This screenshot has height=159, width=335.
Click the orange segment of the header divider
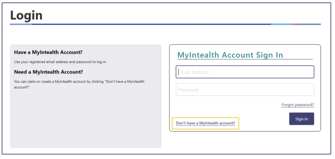[296, 24]
